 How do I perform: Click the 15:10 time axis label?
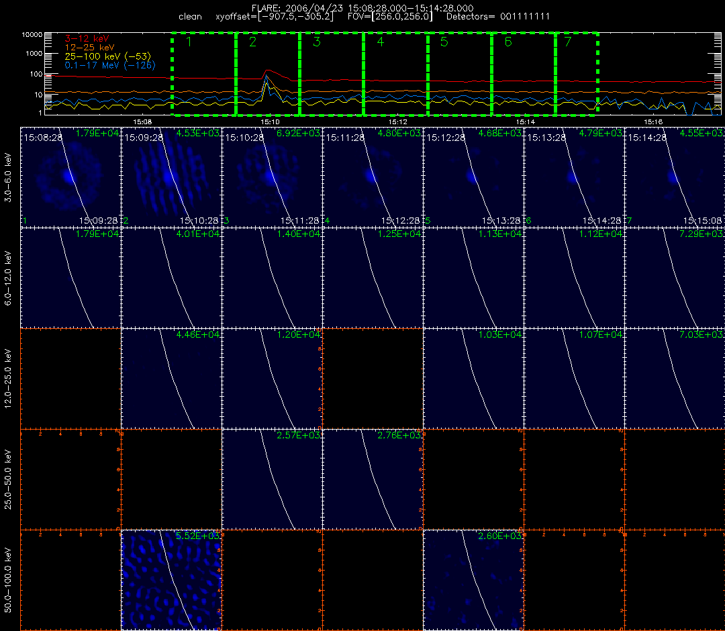pos(270,122)
